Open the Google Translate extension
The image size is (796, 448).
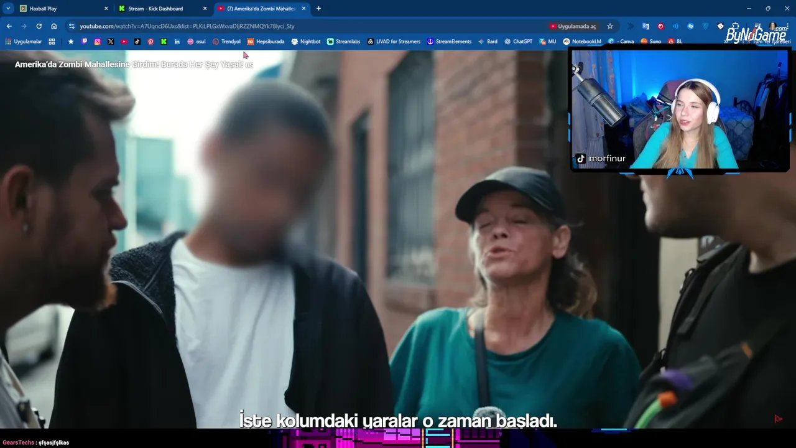coord(646,26)
